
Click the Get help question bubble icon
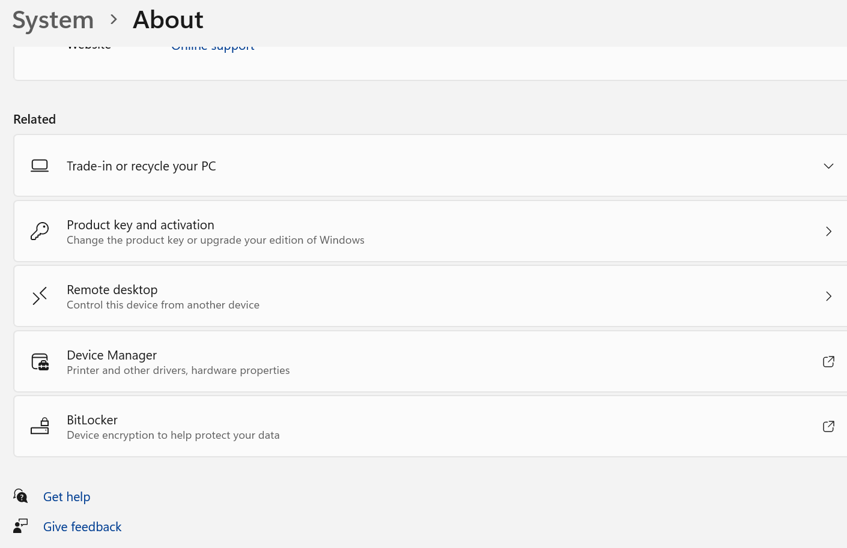coord(20,496)
